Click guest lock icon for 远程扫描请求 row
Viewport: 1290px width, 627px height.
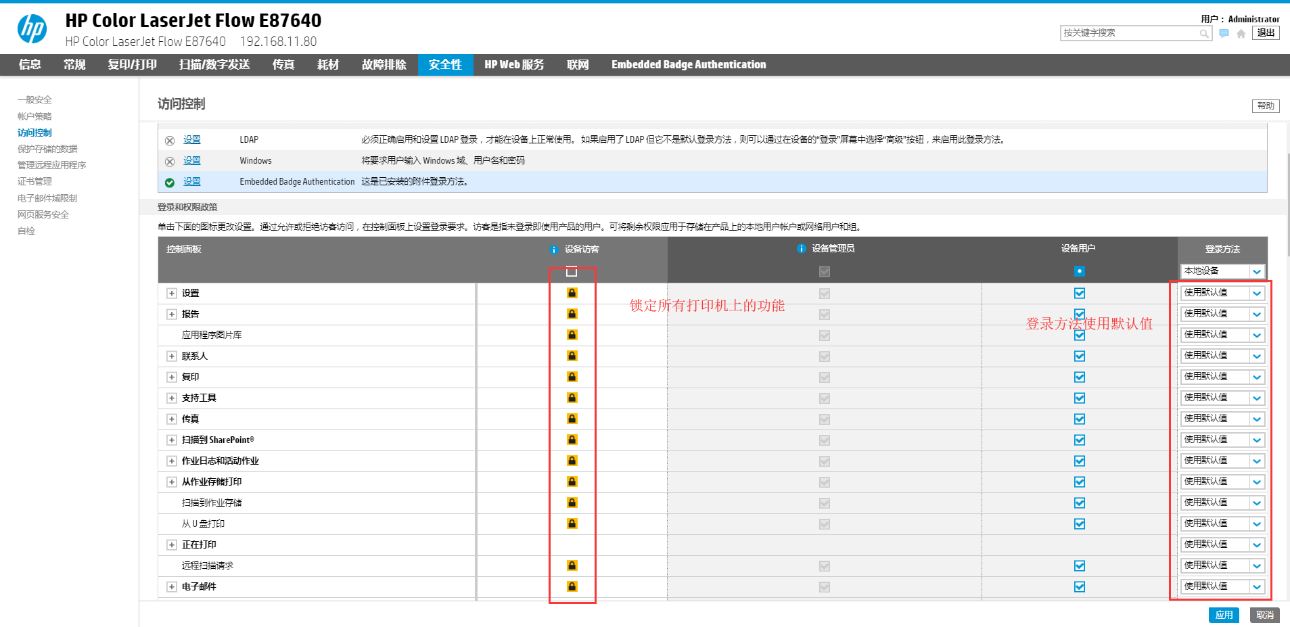tap(572, 565)
